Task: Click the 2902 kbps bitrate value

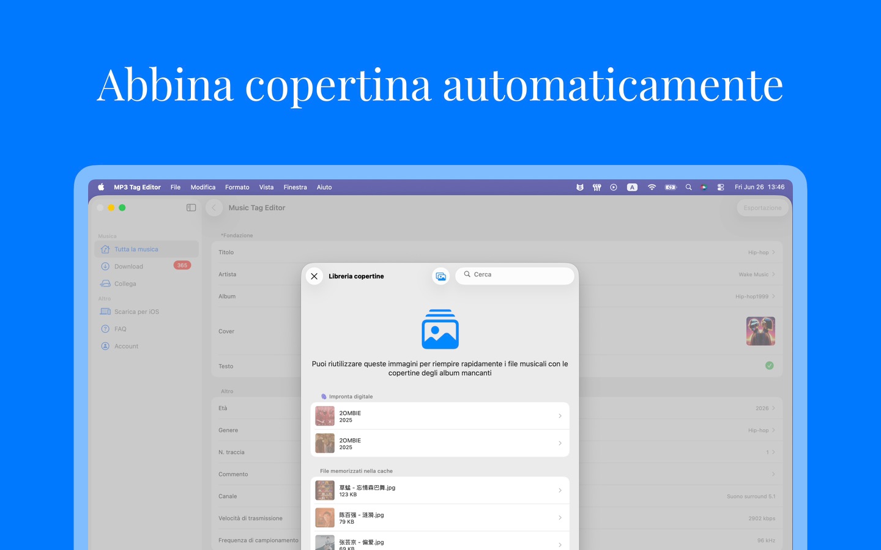Action: [x=762, y=518]
